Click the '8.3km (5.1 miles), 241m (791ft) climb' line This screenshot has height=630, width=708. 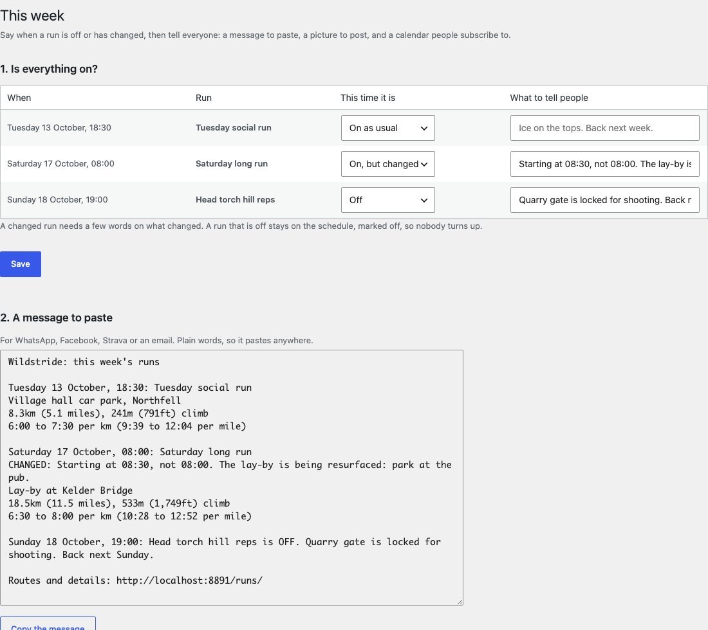(108, 413)
